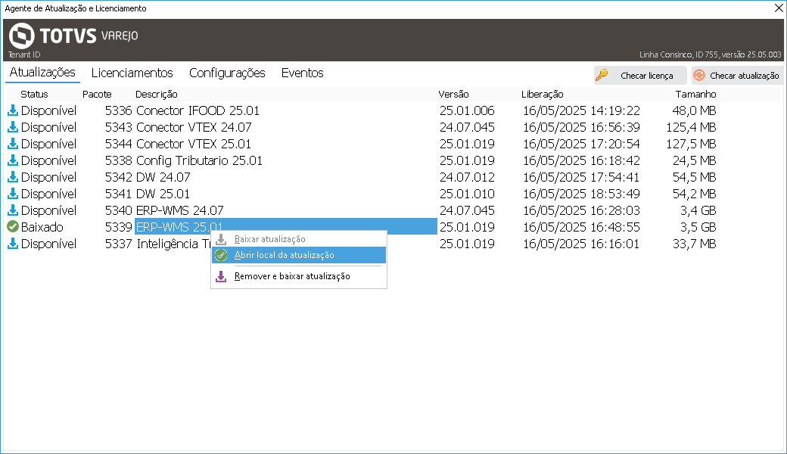Click version 25.01.006 cell

click(468, 110)
